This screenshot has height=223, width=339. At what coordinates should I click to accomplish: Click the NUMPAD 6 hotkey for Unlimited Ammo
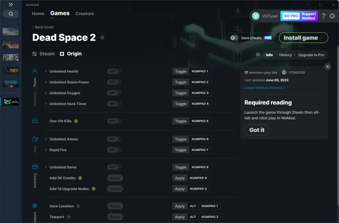click(200, 139)
